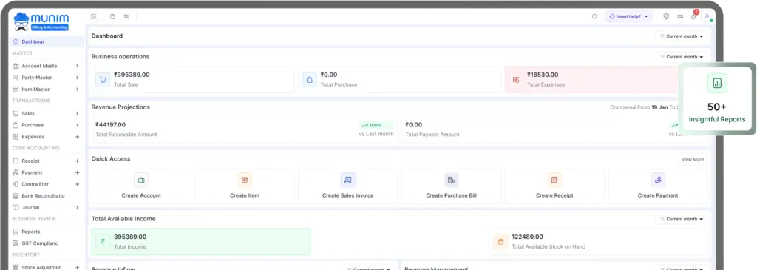Open the Need help? dropdown
This screenshot has height=270, width=757.
(x=629, y=16)
